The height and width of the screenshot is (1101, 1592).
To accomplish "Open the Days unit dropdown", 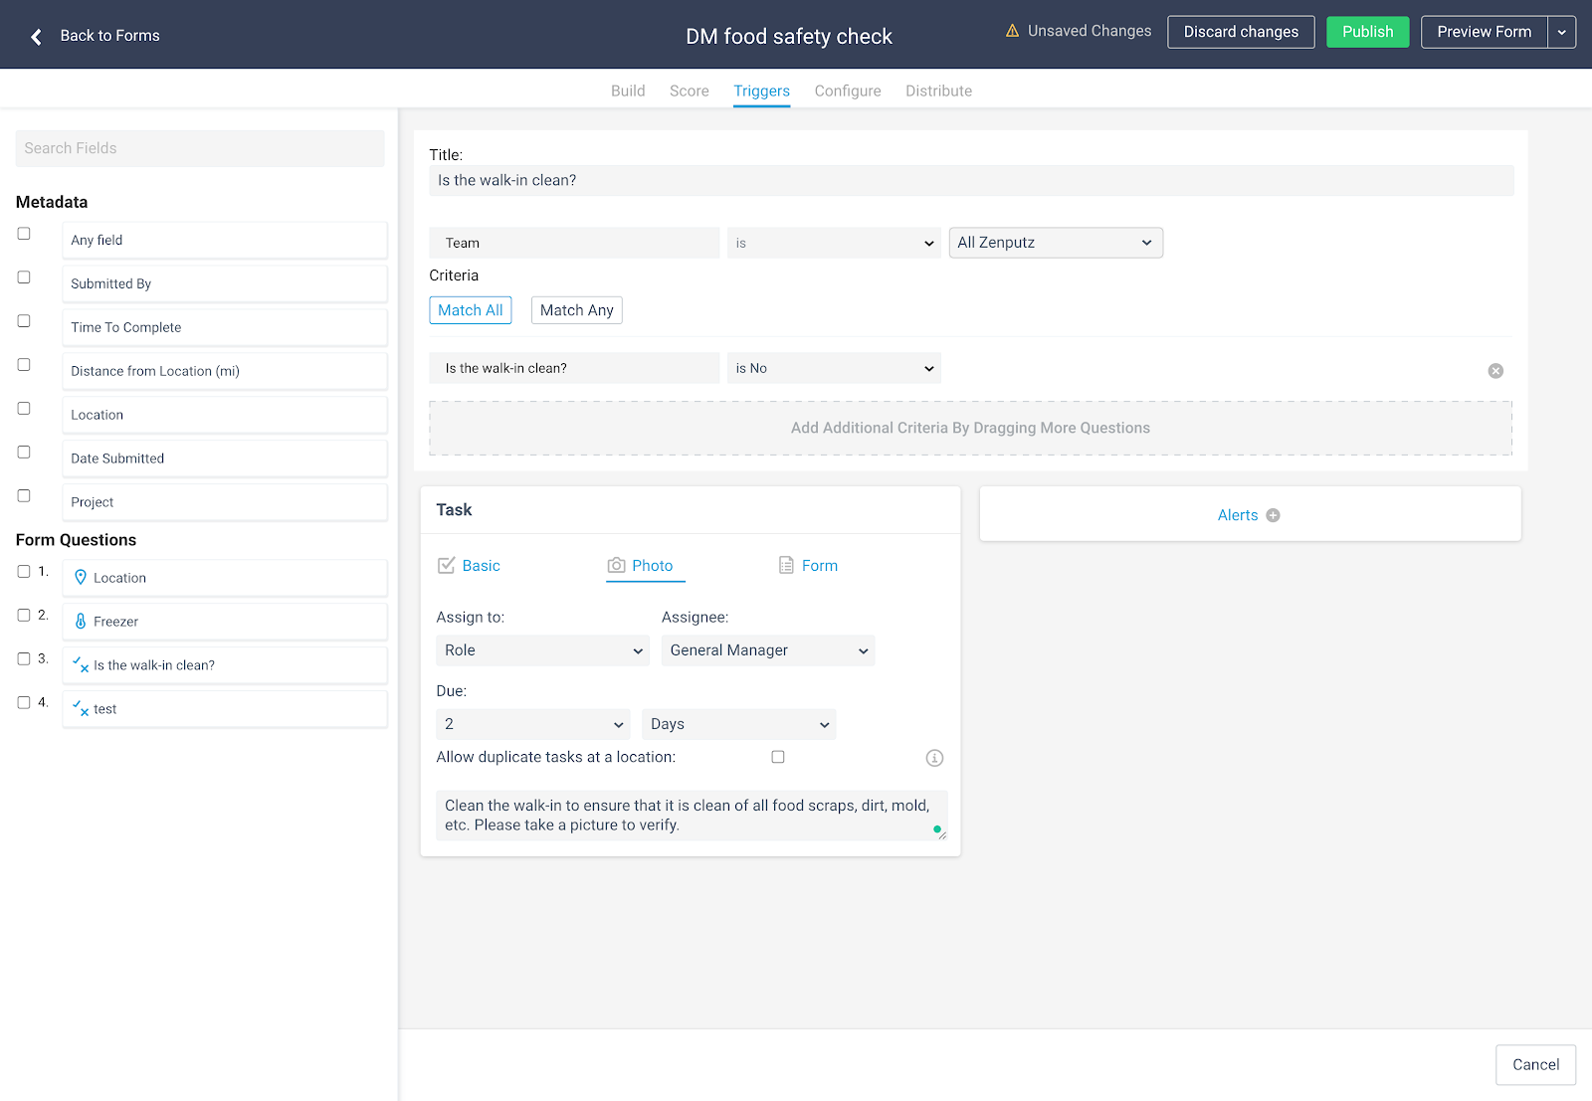I will click(739, 724).
